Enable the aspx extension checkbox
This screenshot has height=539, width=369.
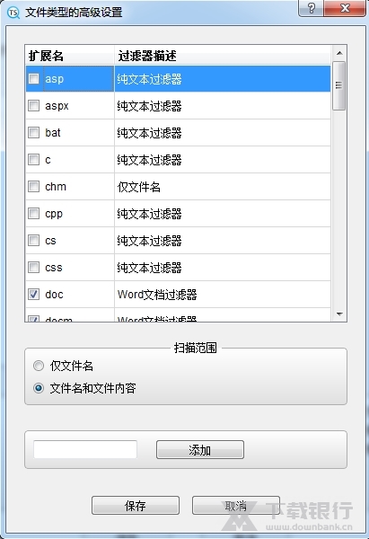pyautogui.click(x=34, y=105)
